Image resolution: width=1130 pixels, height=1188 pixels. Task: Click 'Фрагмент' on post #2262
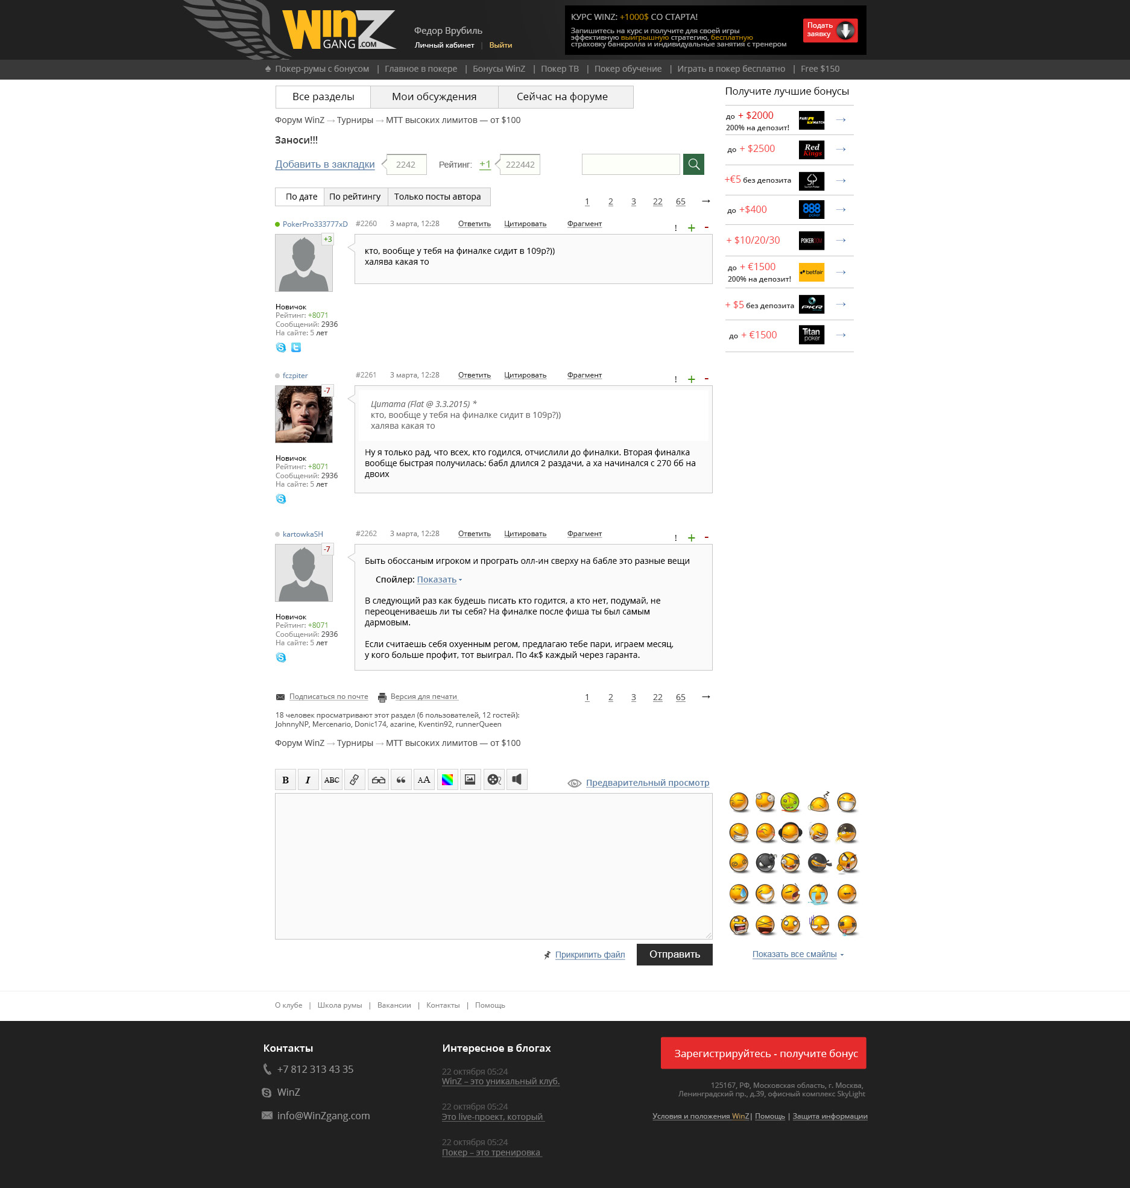pos(584,534)
